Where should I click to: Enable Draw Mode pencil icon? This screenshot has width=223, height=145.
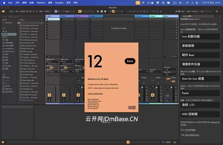pos(176,11)
